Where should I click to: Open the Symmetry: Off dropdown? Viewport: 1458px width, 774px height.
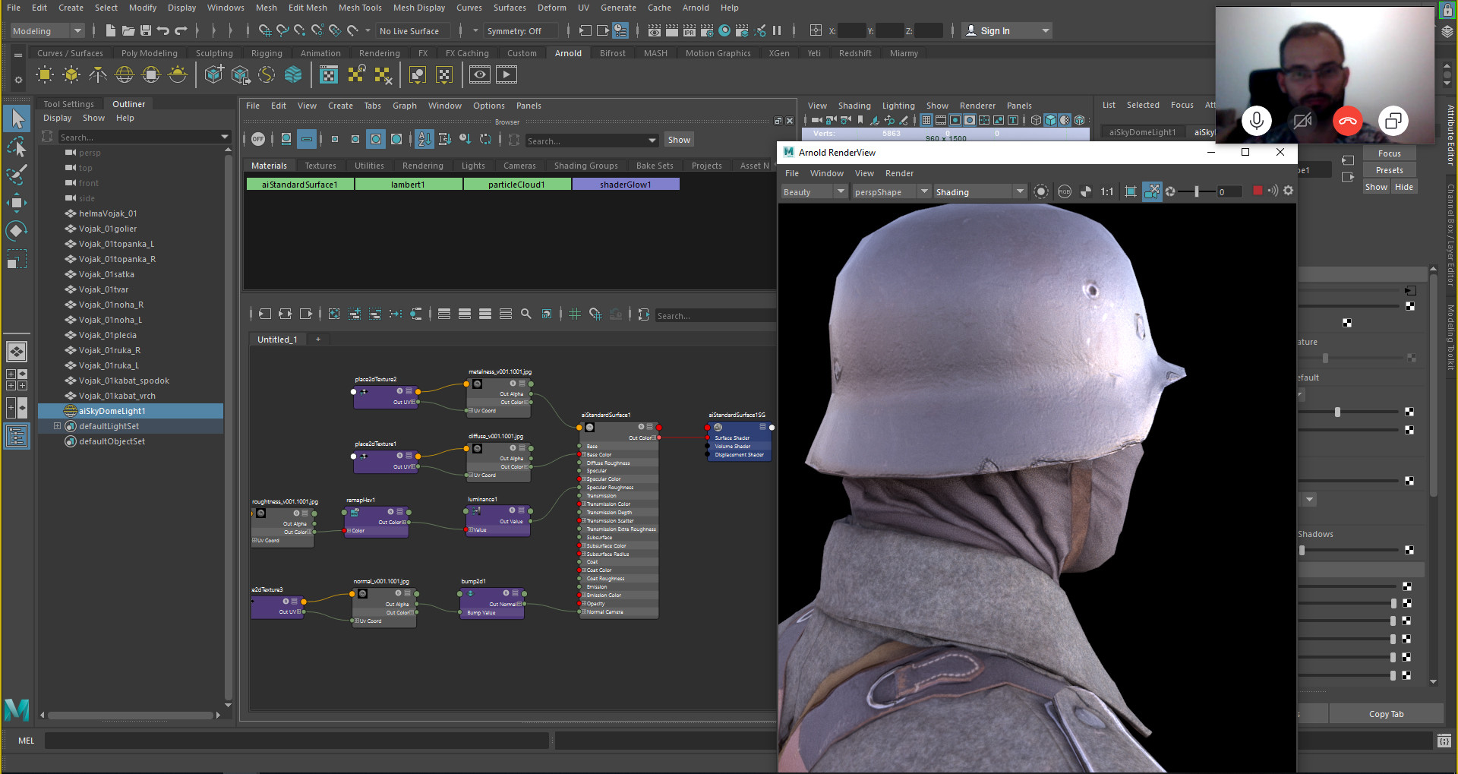pos(522,30)
